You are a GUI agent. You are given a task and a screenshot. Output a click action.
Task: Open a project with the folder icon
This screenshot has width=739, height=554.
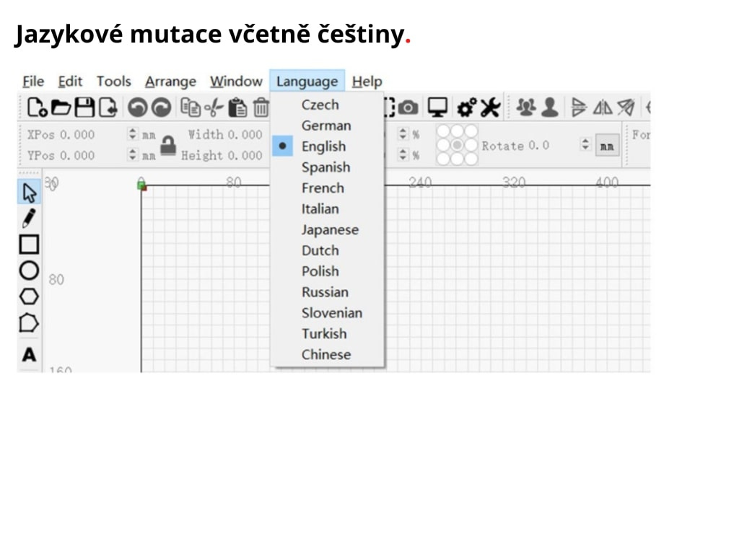tap(61, 107)
